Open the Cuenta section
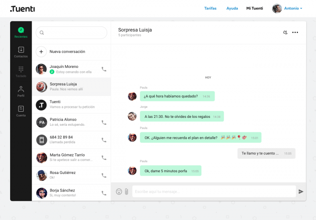Image resolution: width=316 pixels, height=220 pixels. [x=21, y=111]
